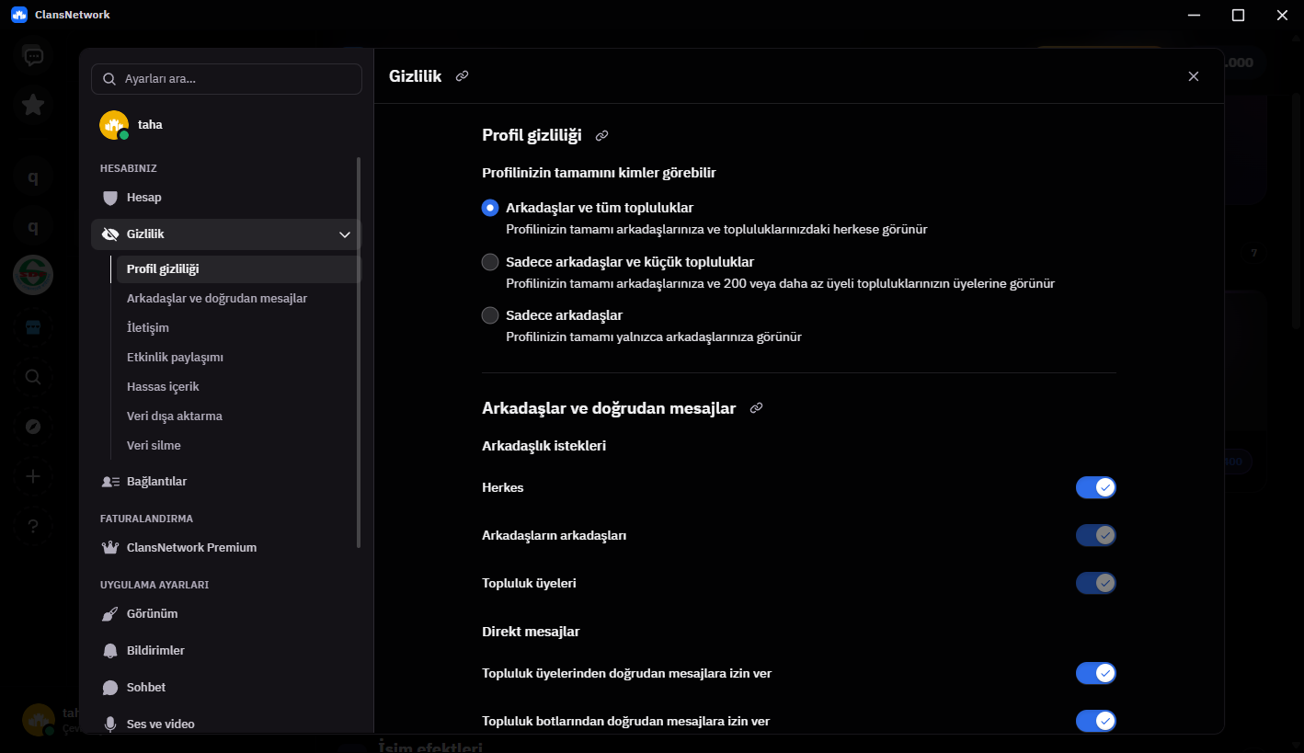Click the Görünüm paintbrush icon
Screen dimensions: 1304x753
tap(110, 614)
